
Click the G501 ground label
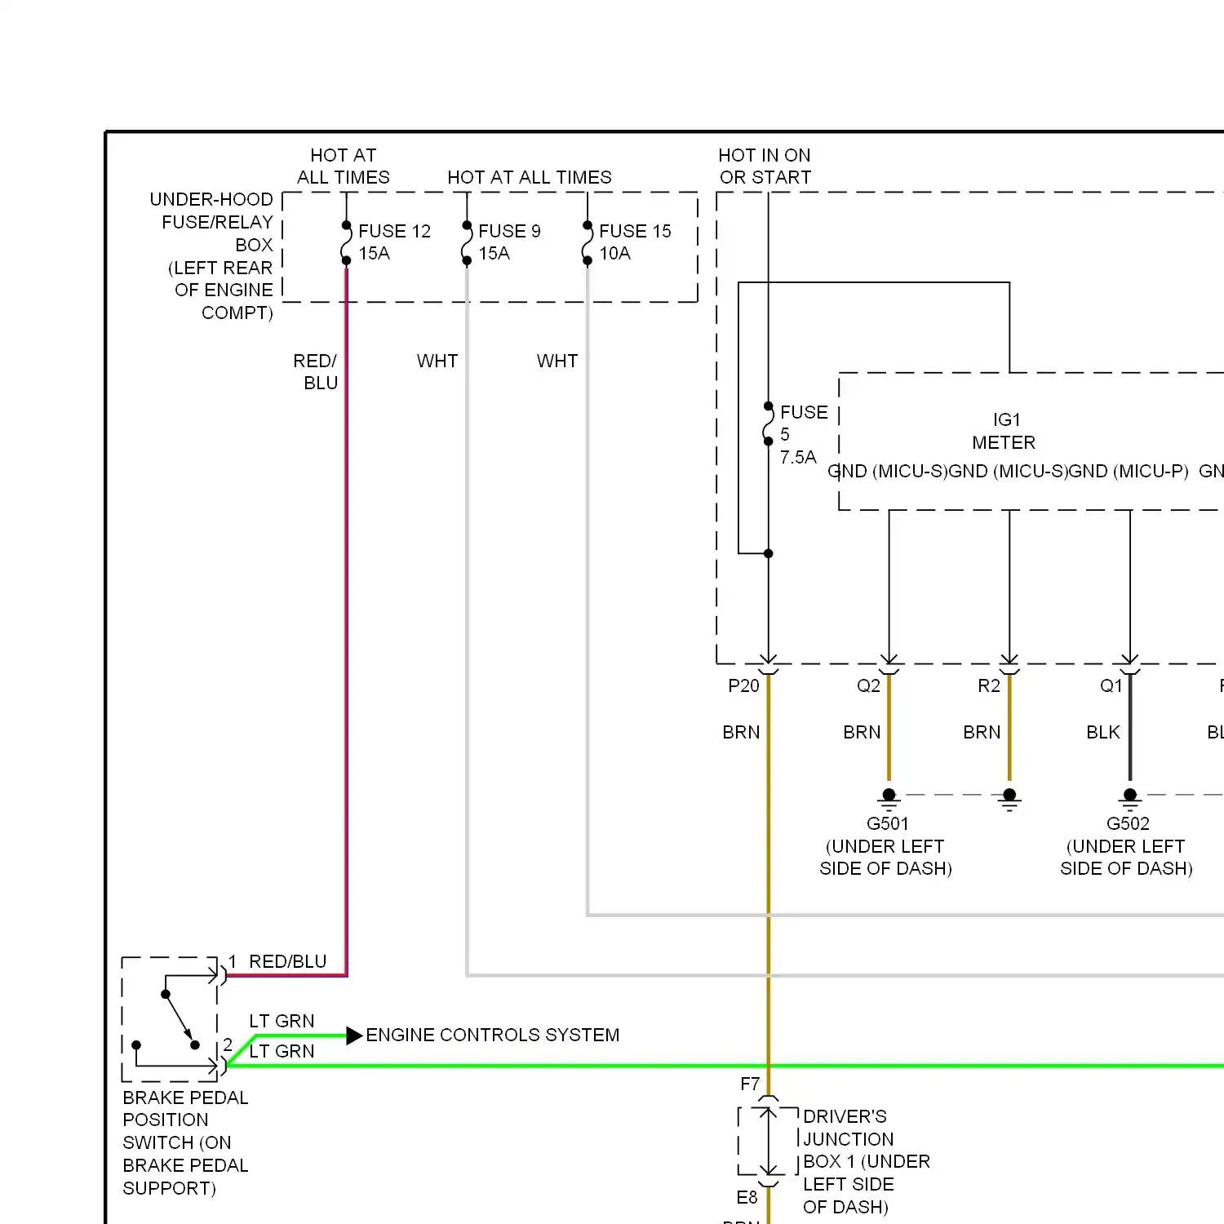click(x=887, y=823)
